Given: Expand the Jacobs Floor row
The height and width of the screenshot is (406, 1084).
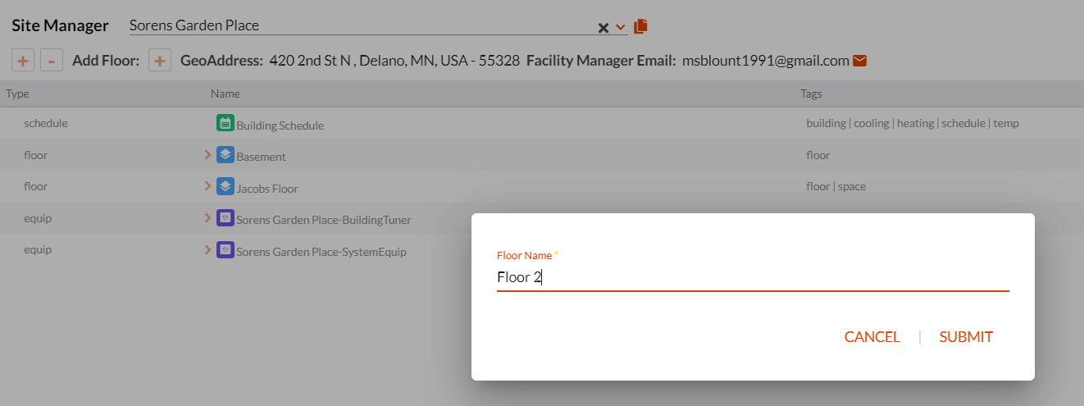Looking at the screenshot, I should tap(207, 186).
